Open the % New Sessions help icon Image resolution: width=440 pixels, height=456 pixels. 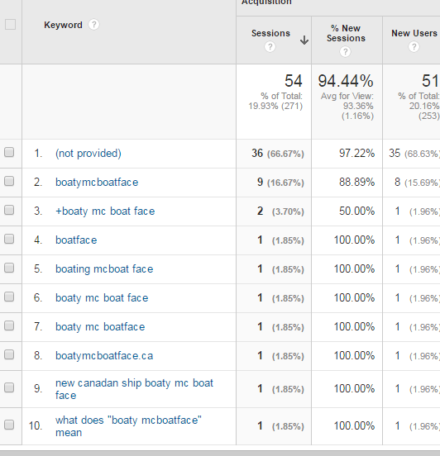345,52
